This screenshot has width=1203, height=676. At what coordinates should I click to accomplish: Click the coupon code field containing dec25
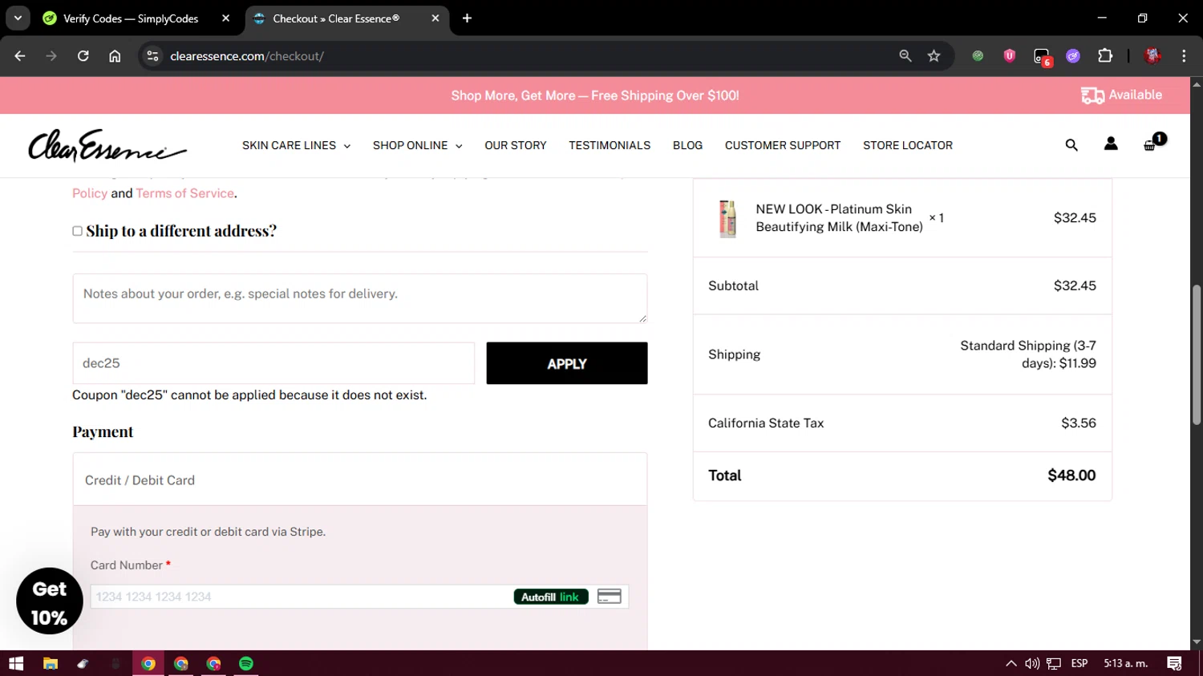click(273, 363)
